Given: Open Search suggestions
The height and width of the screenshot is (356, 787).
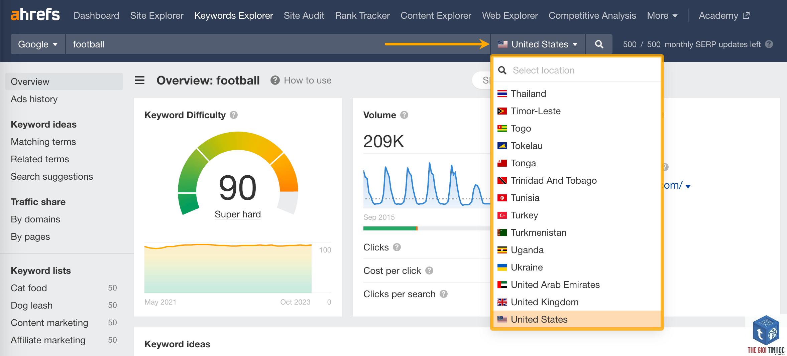Looking at the screenshot, I should pyautogui.click(x=52, y=176).
